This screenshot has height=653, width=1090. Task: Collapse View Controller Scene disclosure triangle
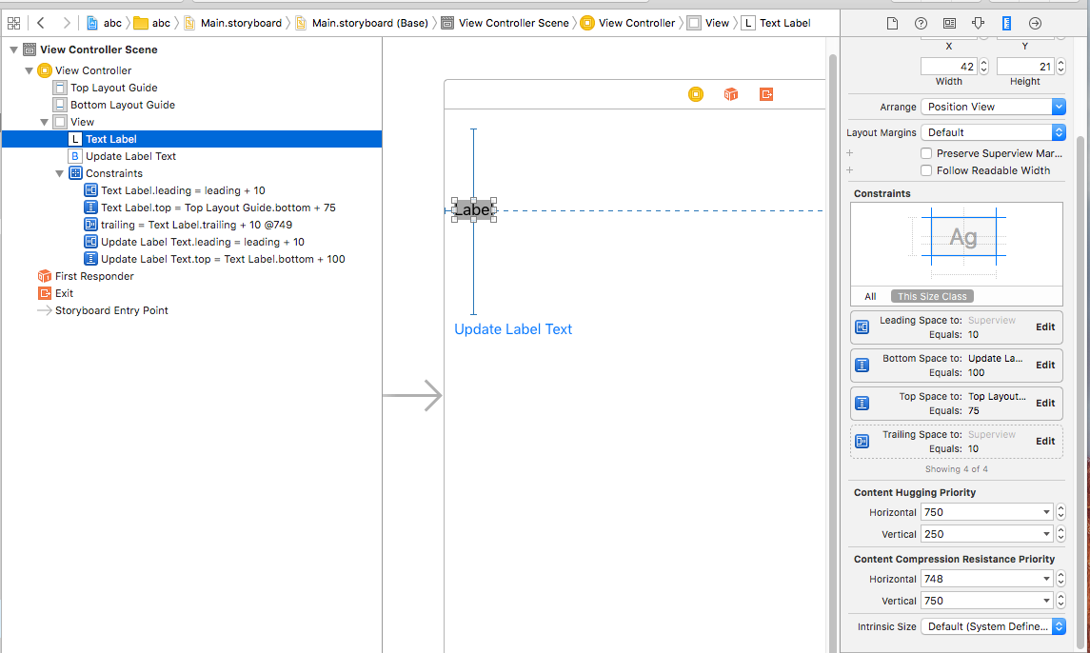click(13, 50)
